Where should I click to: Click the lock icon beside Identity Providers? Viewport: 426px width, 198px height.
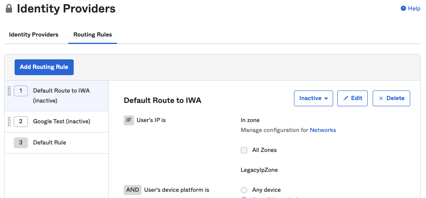coord(9,9)
